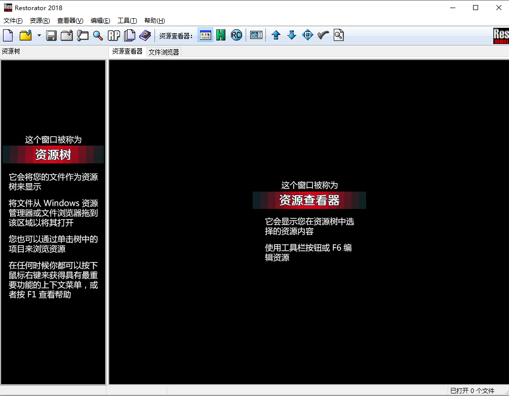Click the RP ResPatcher icon
The width and height of the screenshot is (509, 396).
point(113,35)
